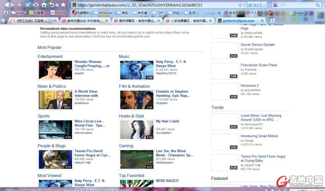
Task: Click into the Baidu search field
Action: tap(297, 5)
